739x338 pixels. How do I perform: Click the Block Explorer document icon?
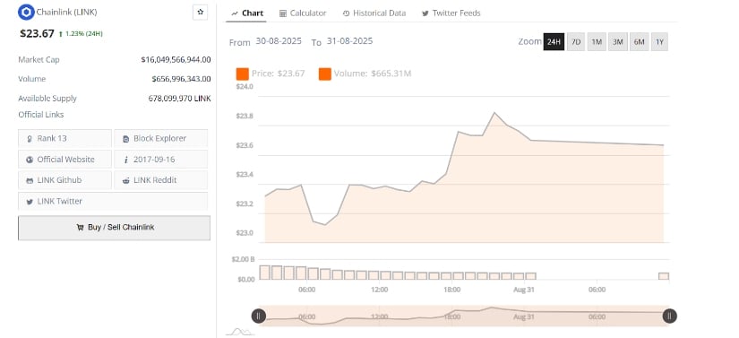(125, 139)
